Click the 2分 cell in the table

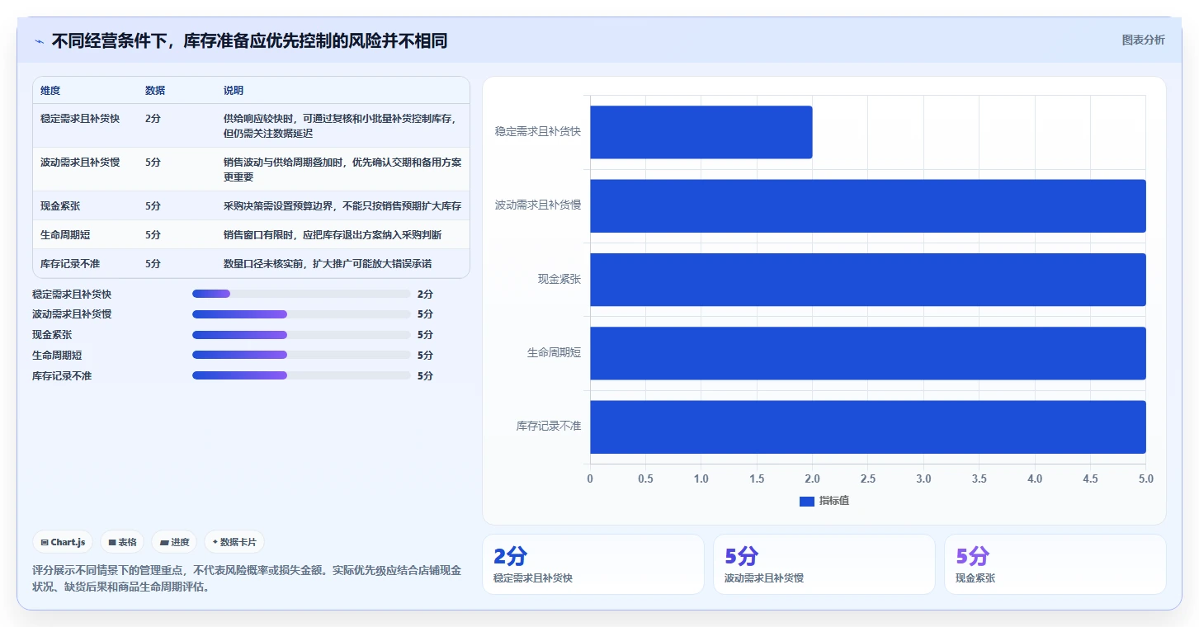[153, 118]
